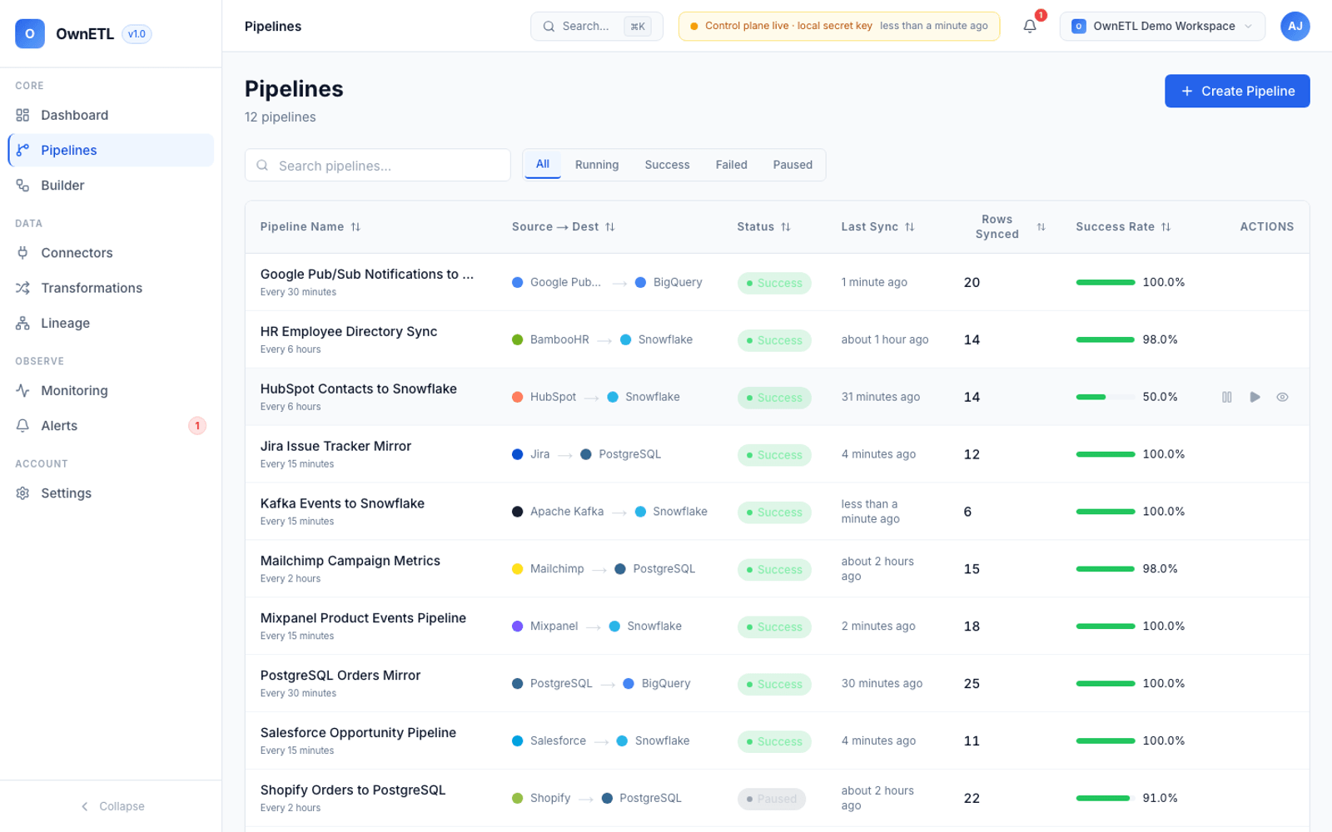Viewport: 1332px width, 832px height.
Task: Click the BambooHR source label
Action: pyautogui.click(x=559, y=339)
